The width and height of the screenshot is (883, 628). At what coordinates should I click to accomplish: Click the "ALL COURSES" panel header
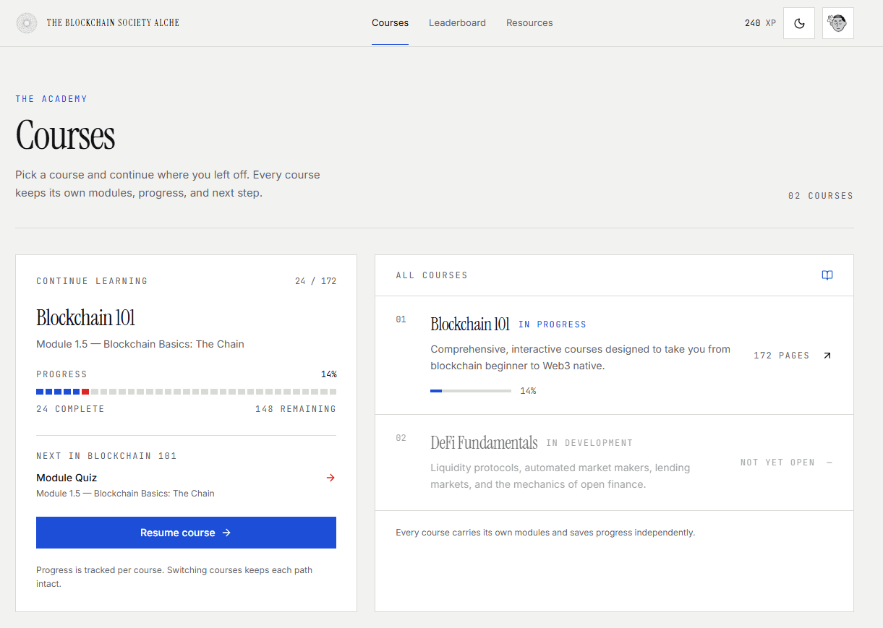[x=432, y=275]
